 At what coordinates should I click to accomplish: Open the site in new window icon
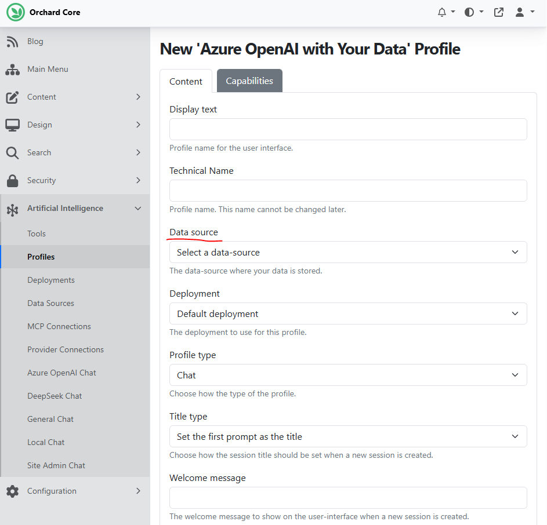(x=499, y=12)
